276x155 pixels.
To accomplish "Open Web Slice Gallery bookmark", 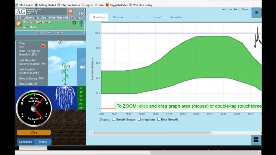I will (x=141, y=5).
